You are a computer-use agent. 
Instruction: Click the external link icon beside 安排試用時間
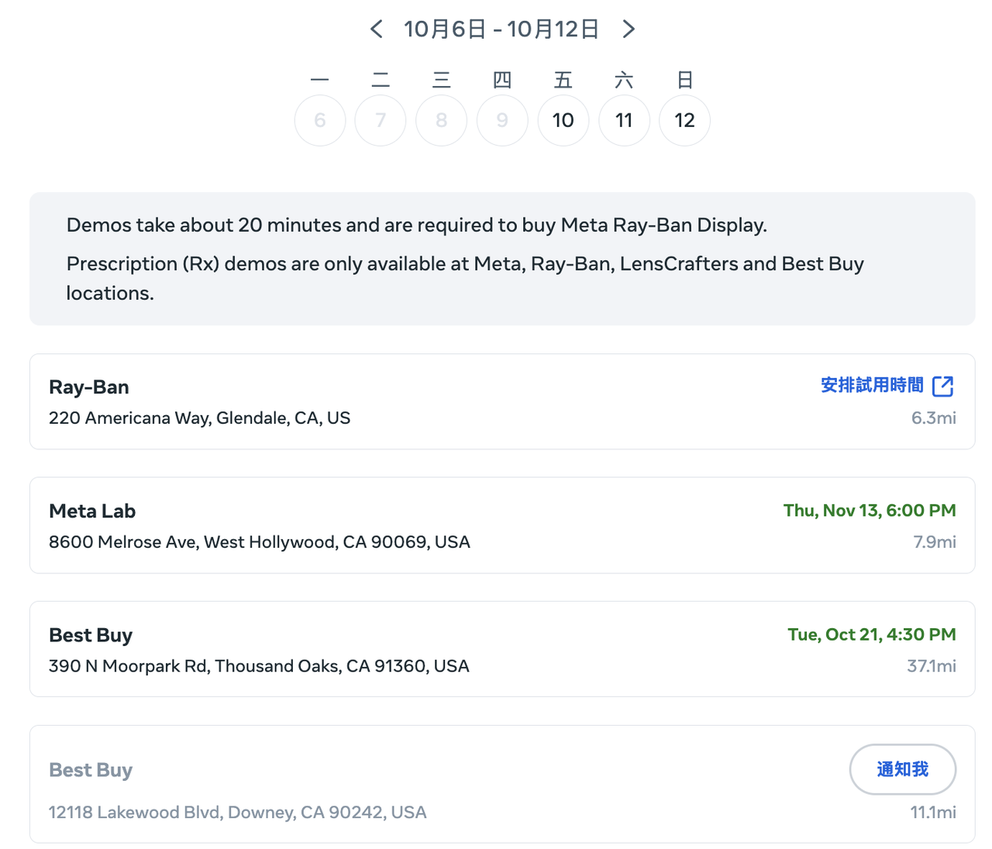(x=942, y=386)
